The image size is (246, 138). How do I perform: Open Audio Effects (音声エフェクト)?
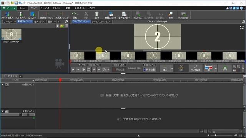click(124, 15)
